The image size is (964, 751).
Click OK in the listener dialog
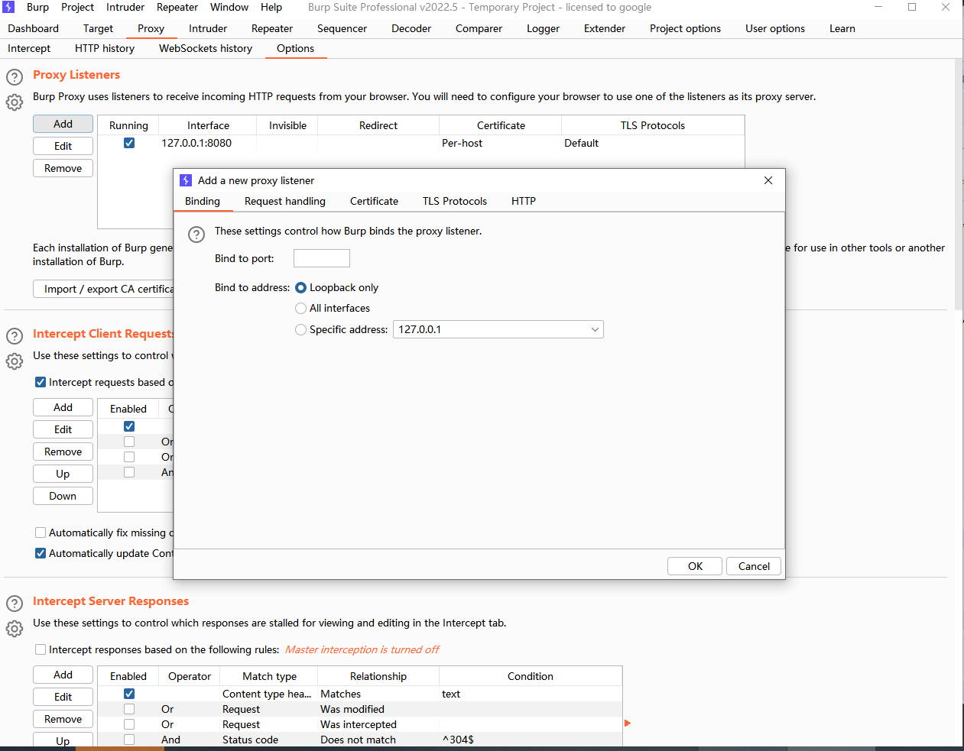click(x=695, y=566)
